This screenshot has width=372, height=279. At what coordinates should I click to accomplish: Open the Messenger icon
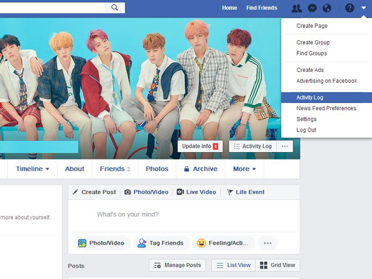point(312,8)
